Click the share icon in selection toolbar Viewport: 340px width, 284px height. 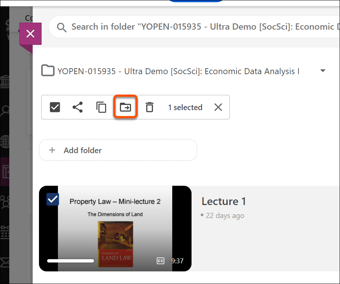(77, 108)
